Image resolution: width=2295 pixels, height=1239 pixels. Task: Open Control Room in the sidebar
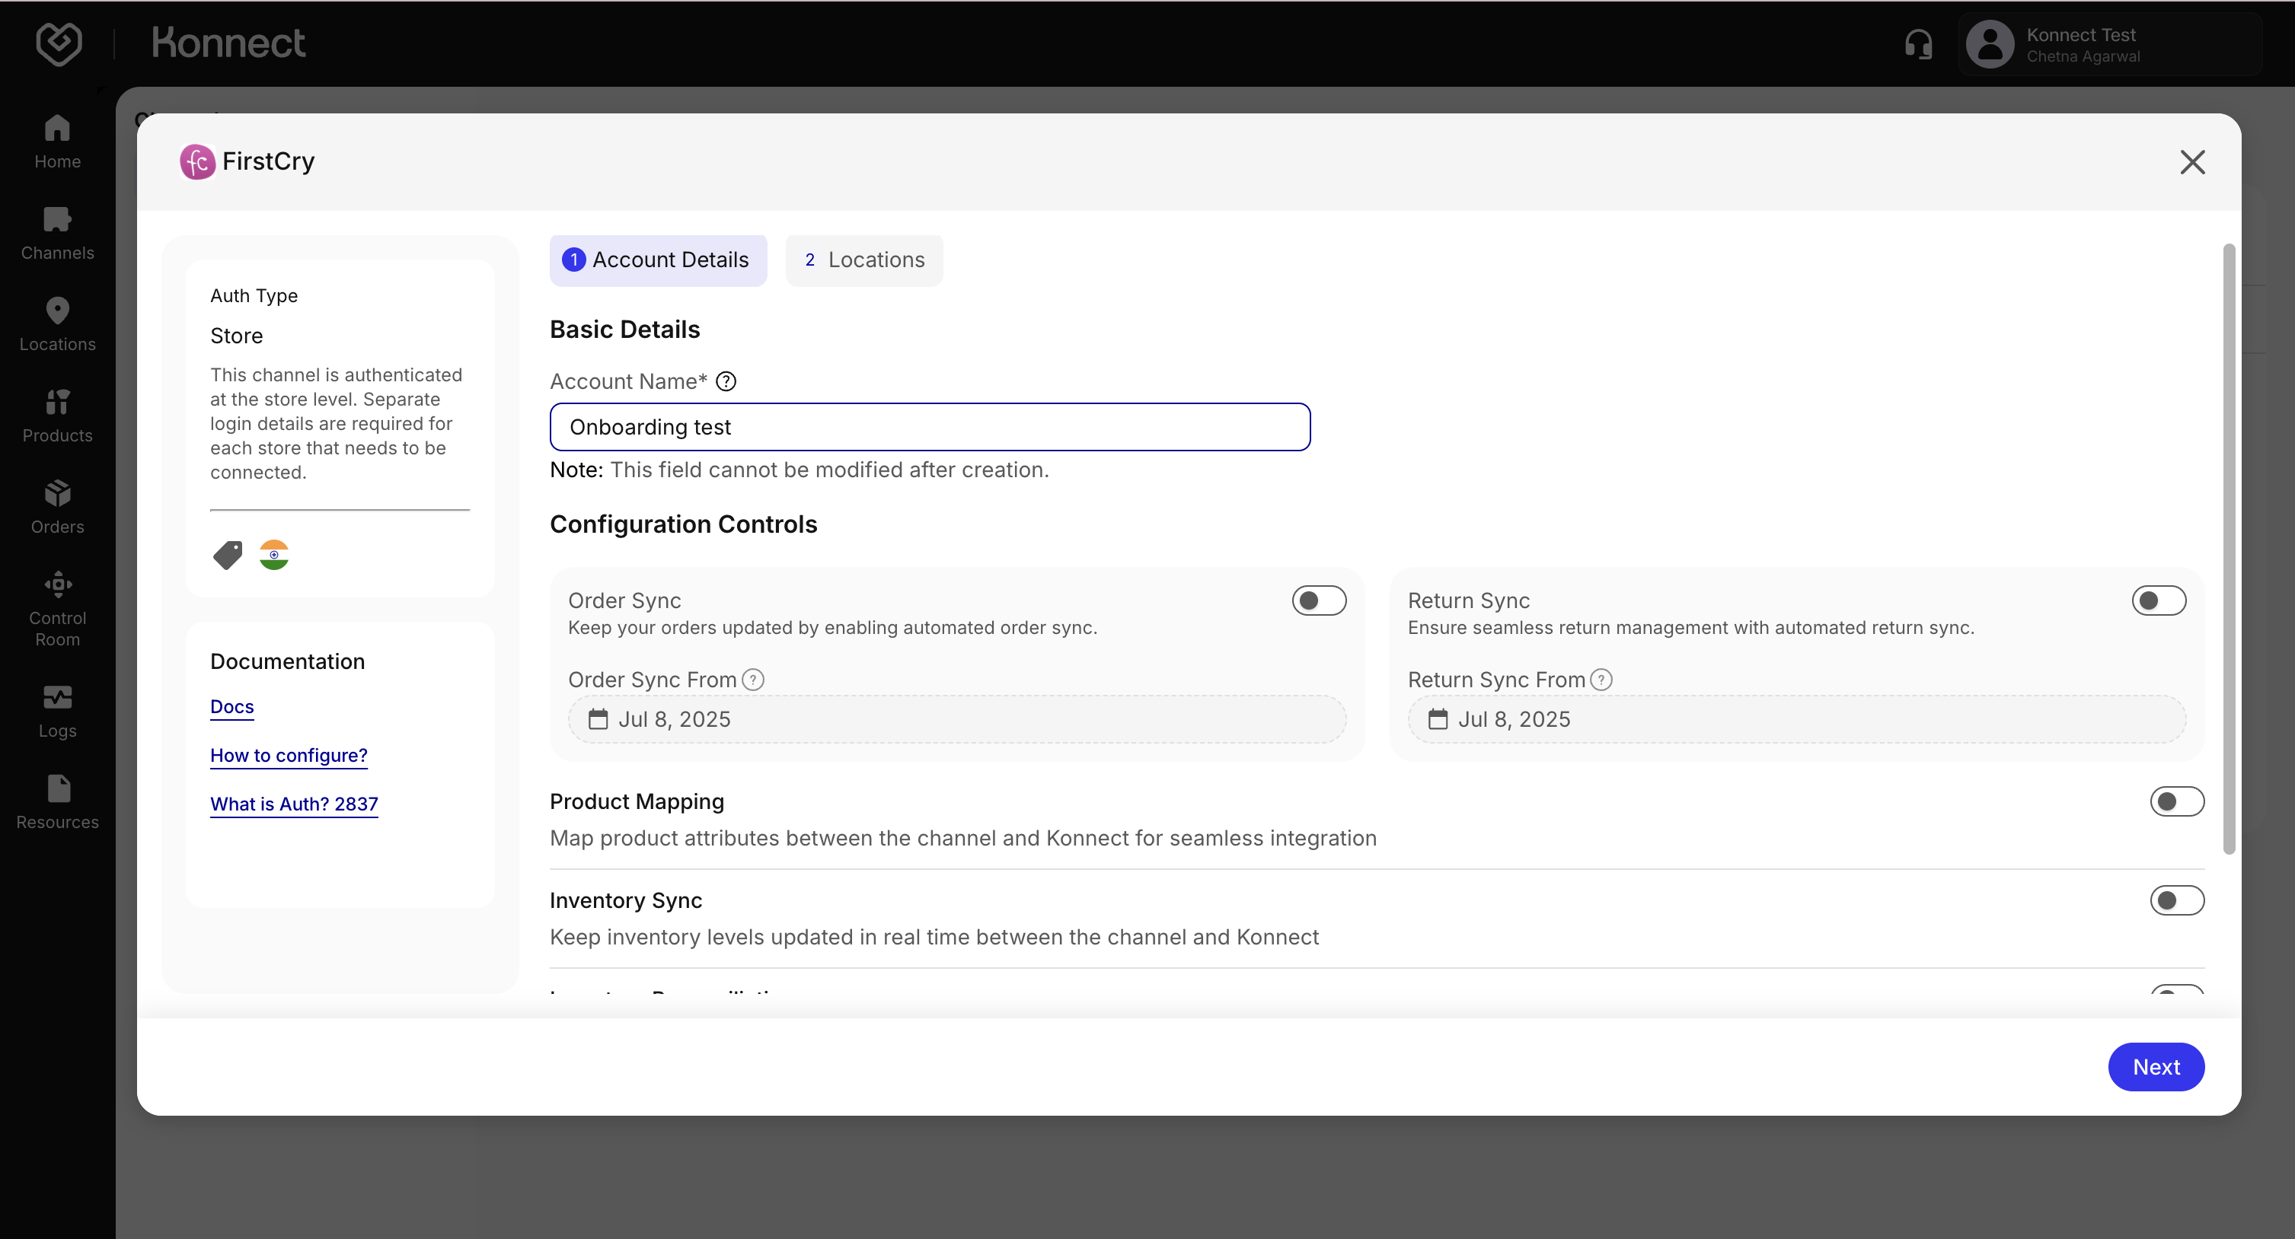pyautogui.click(x=57, y=610)
